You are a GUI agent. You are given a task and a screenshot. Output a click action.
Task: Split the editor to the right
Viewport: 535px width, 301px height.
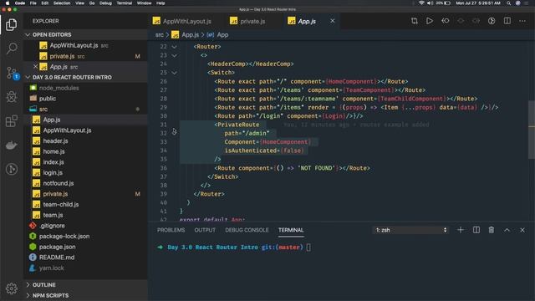coord(507,21)
